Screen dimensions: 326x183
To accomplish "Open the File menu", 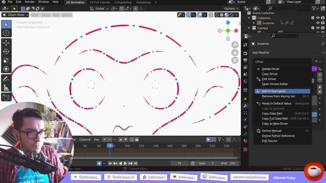I will (10, 2).
